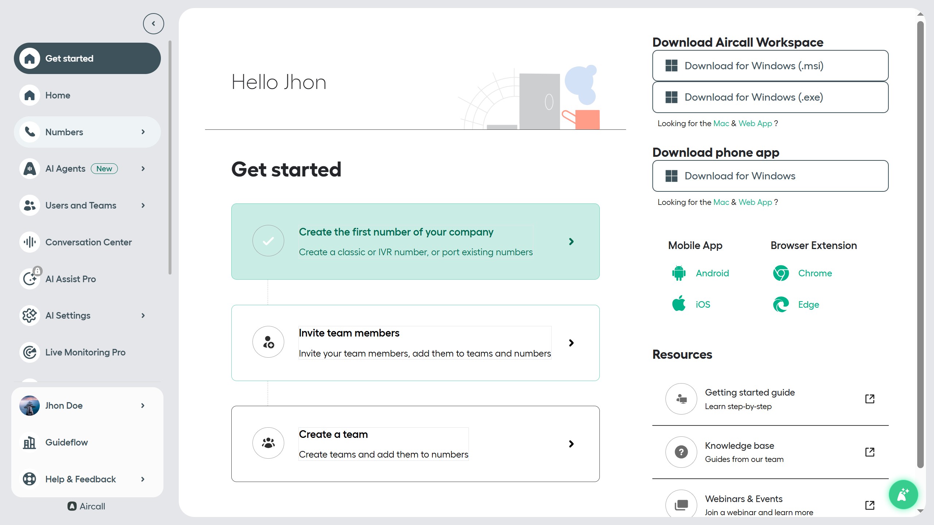
Task: Go to Home in the sidebar
Action: tap(87, 95)
